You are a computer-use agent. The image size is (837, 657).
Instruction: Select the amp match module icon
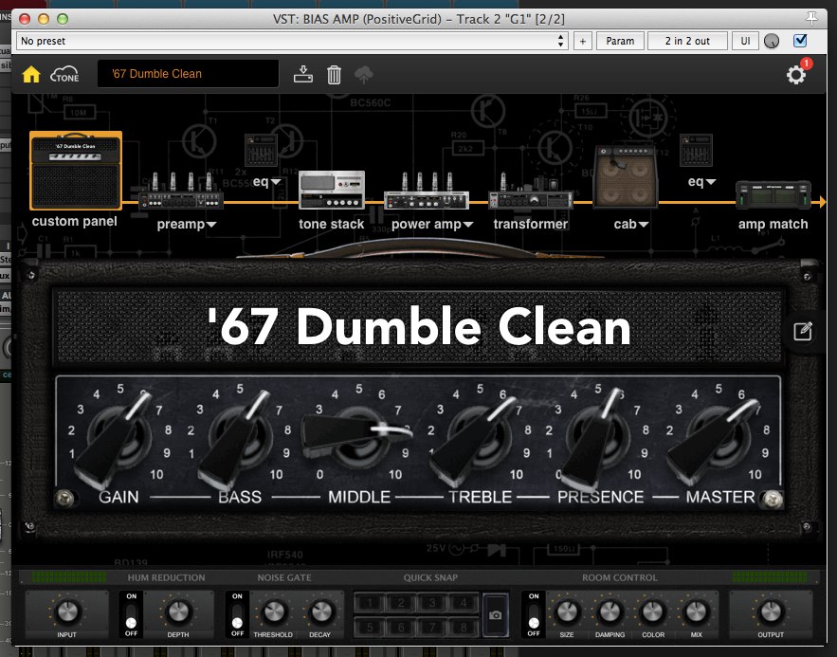click(x=773, y=194)
